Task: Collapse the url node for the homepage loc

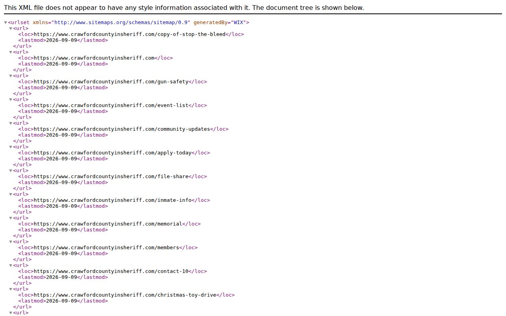Action: tap(11, 52)
